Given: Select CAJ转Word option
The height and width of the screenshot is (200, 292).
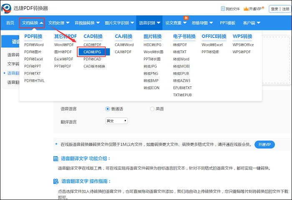Looking at the screenshot, I should coord(124,45).
